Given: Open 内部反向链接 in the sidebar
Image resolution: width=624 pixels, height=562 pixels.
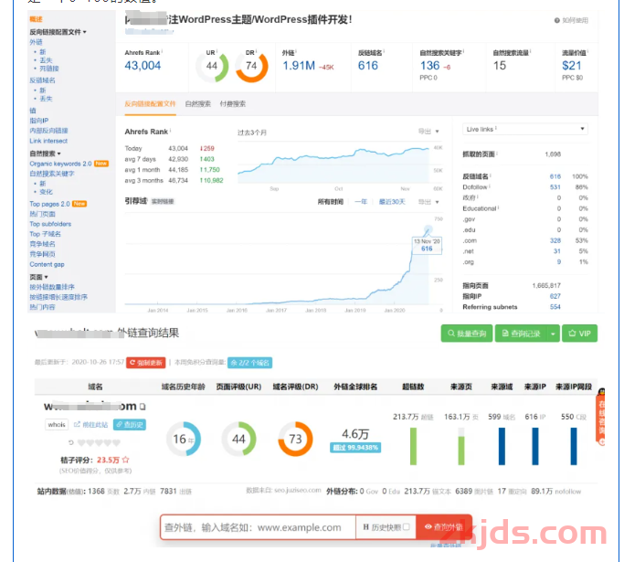Looking at the screenshot, I should (x=48, y=131).
